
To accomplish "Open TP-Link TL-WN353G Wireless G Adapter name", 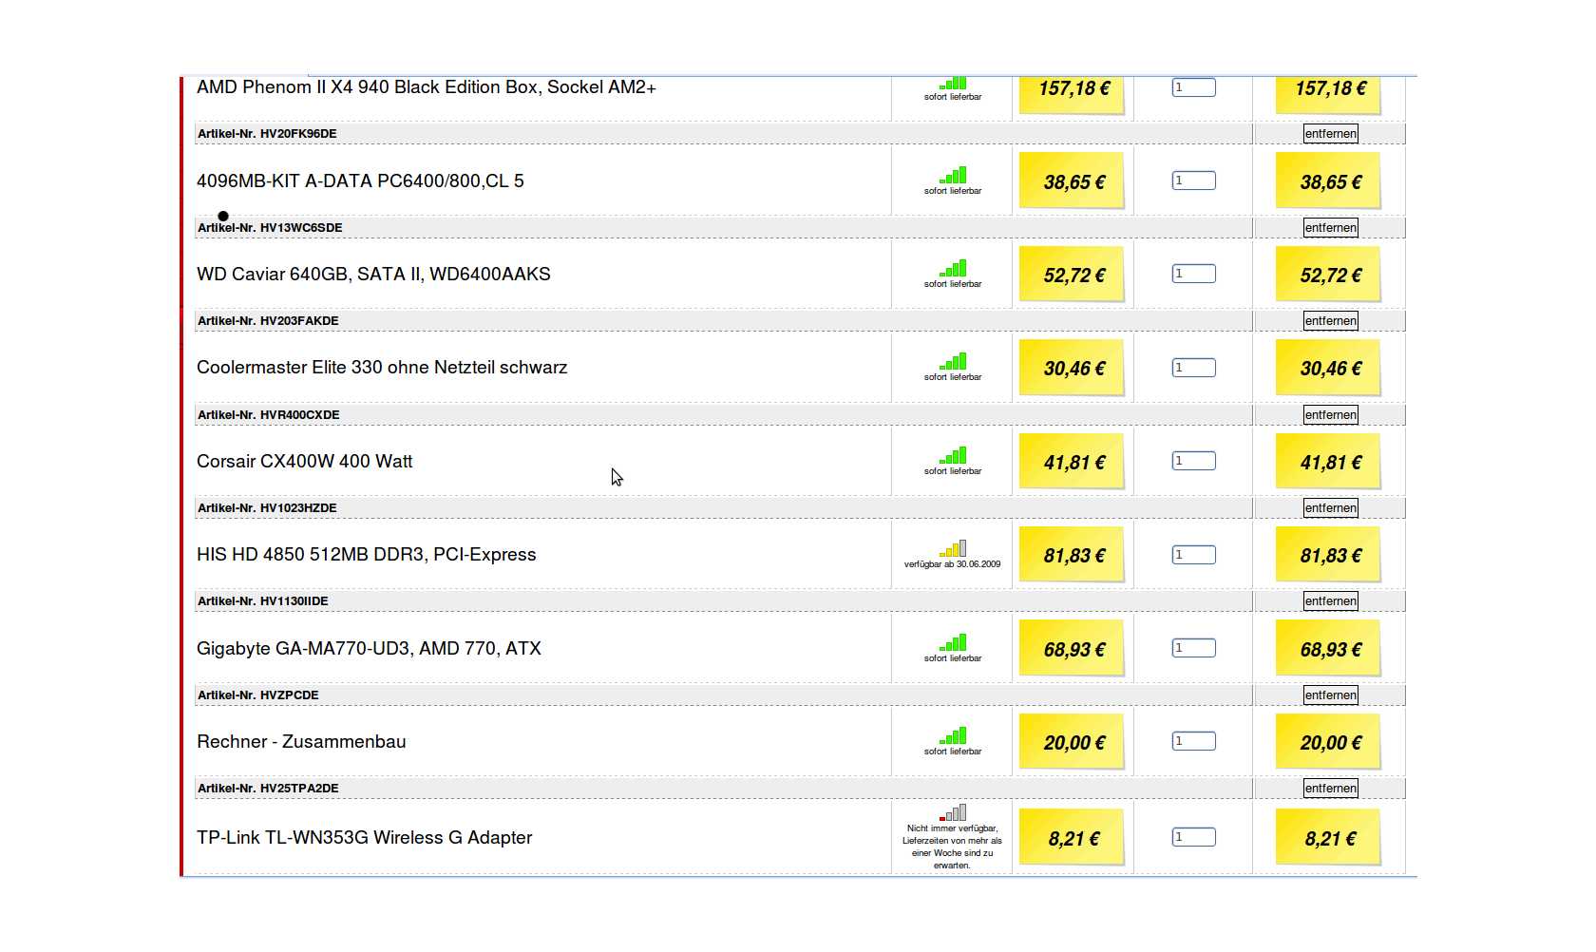I will (365, 838).
